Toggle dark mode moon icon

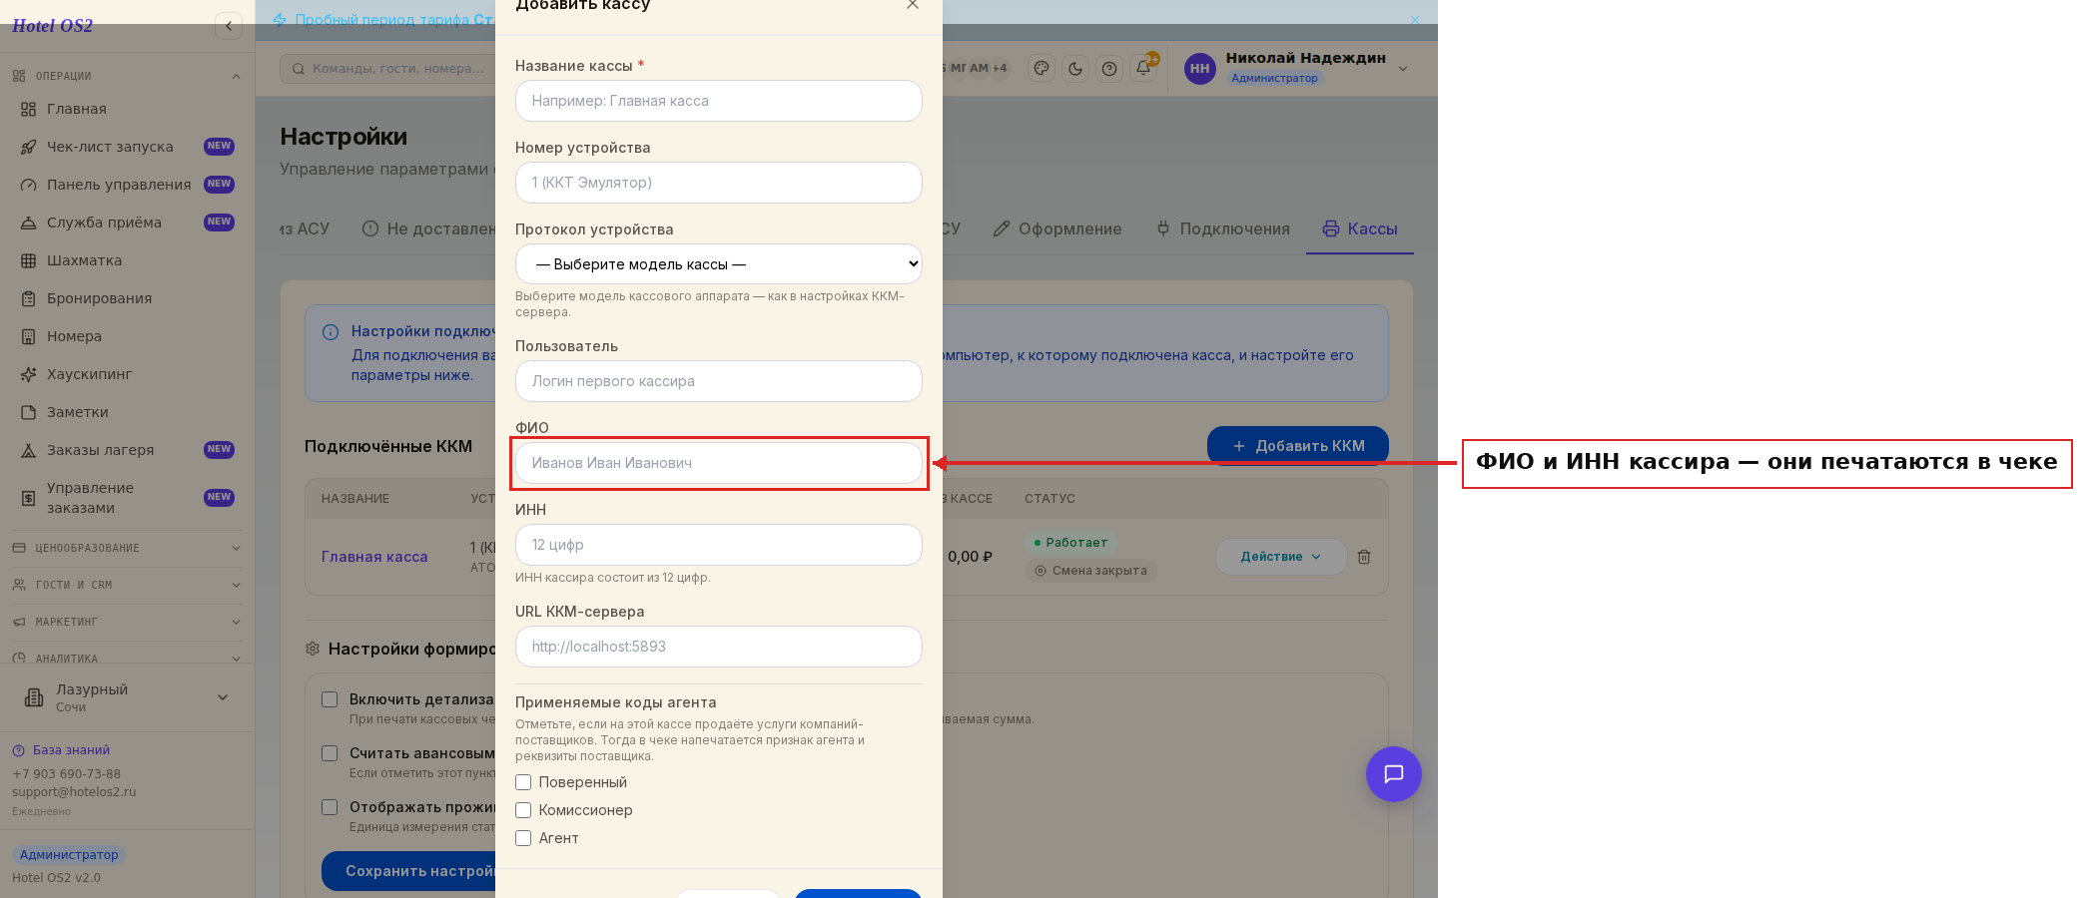coord(1075,69)
